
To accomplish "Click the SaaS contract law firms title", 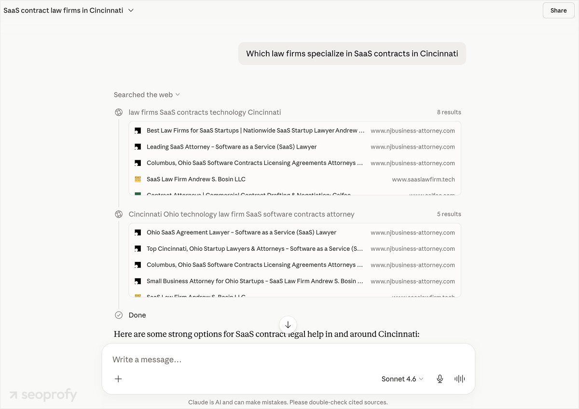I will coord(63,10).
